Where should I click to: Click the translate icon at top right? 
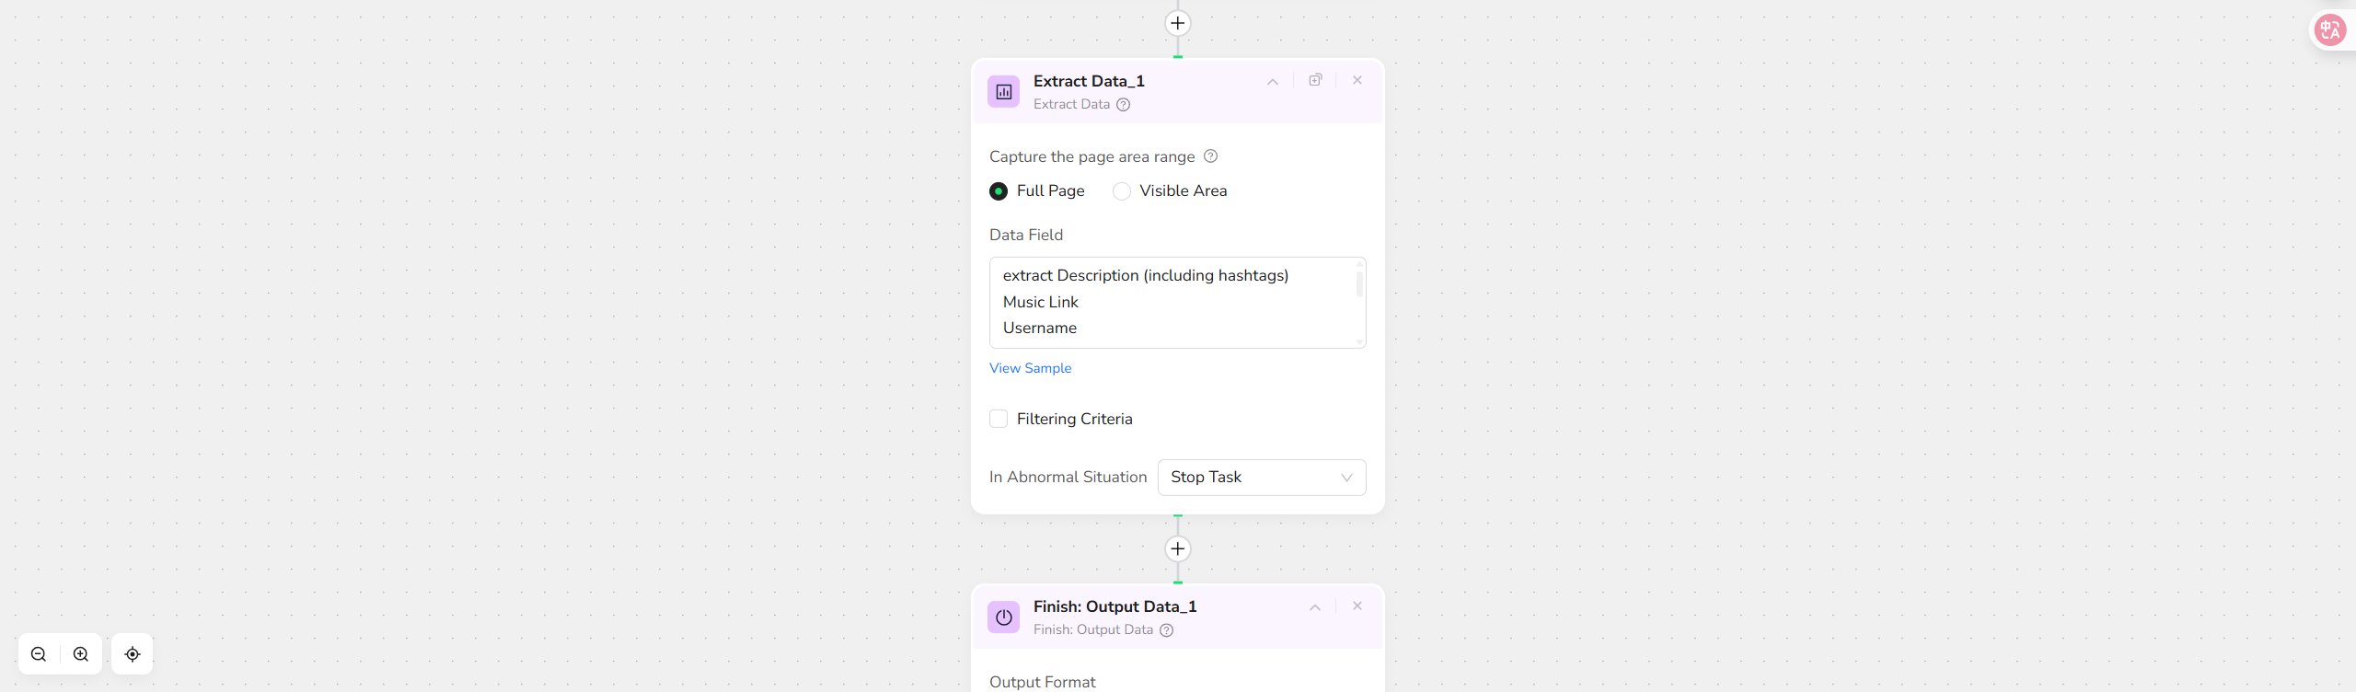(2329, 30)
